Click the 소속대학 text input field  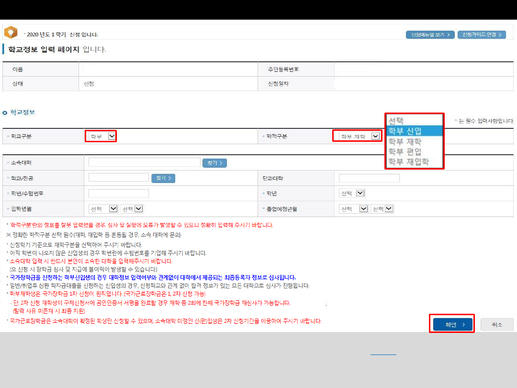[x=144, y=162]
